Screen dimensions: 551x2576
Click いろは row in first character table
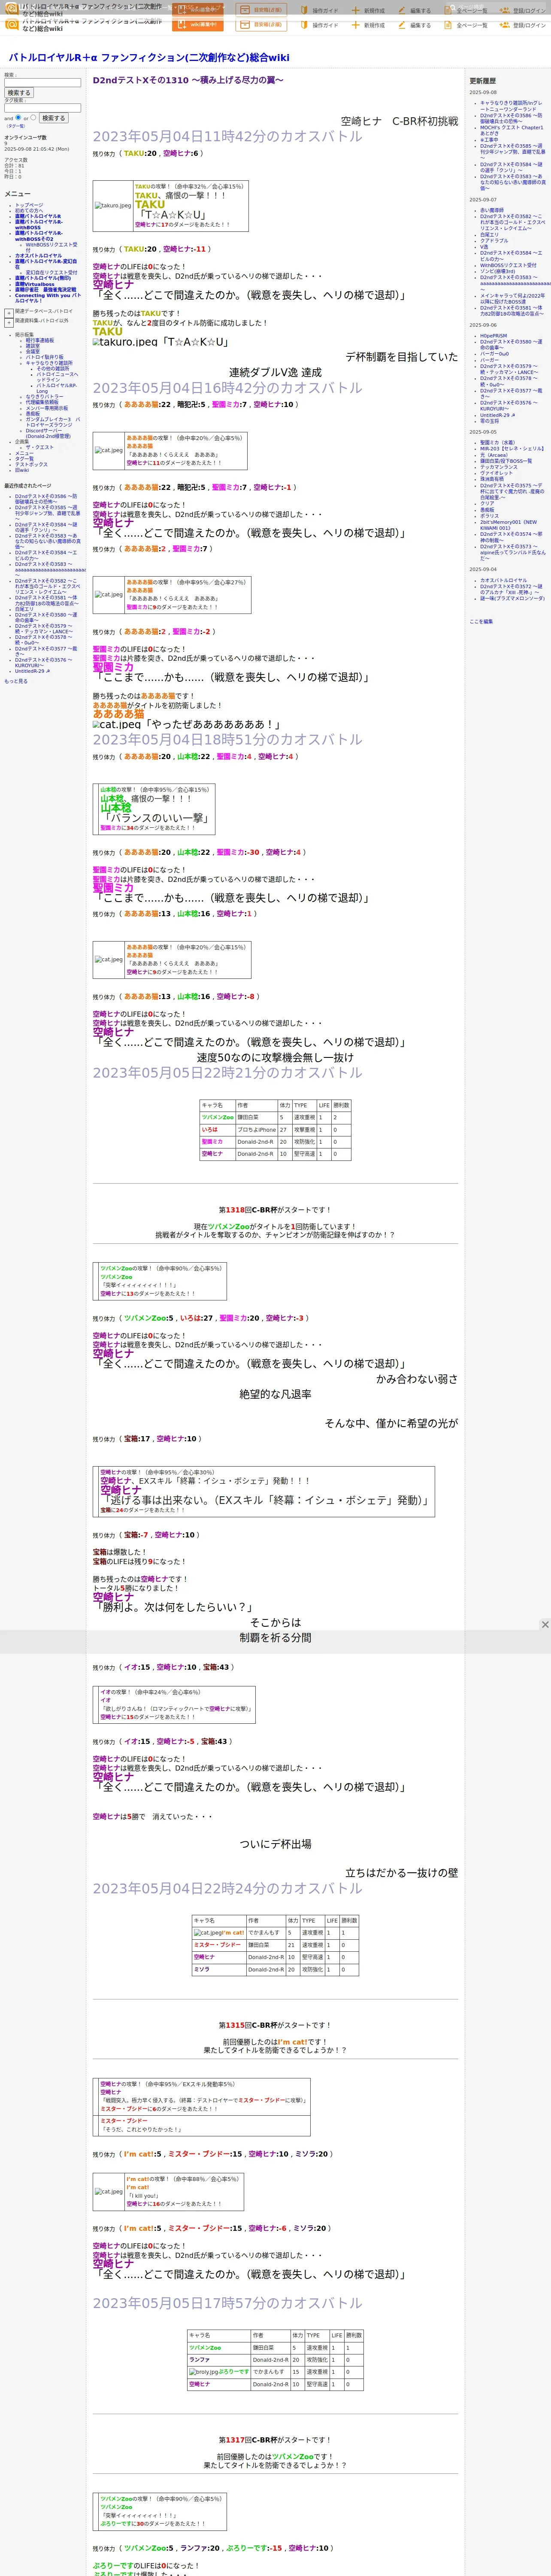(275, 1129)
